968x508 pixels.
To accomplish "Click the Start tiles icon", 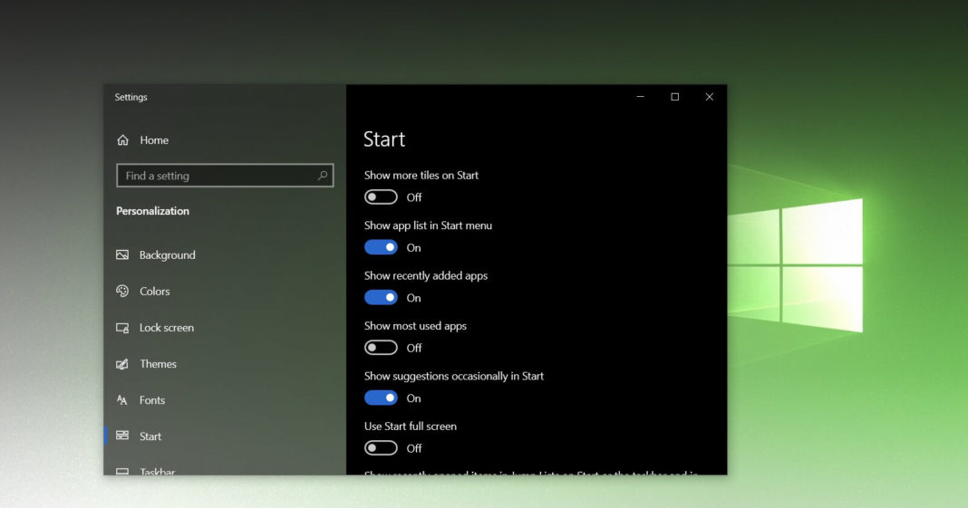I will (x=122, y=436).
